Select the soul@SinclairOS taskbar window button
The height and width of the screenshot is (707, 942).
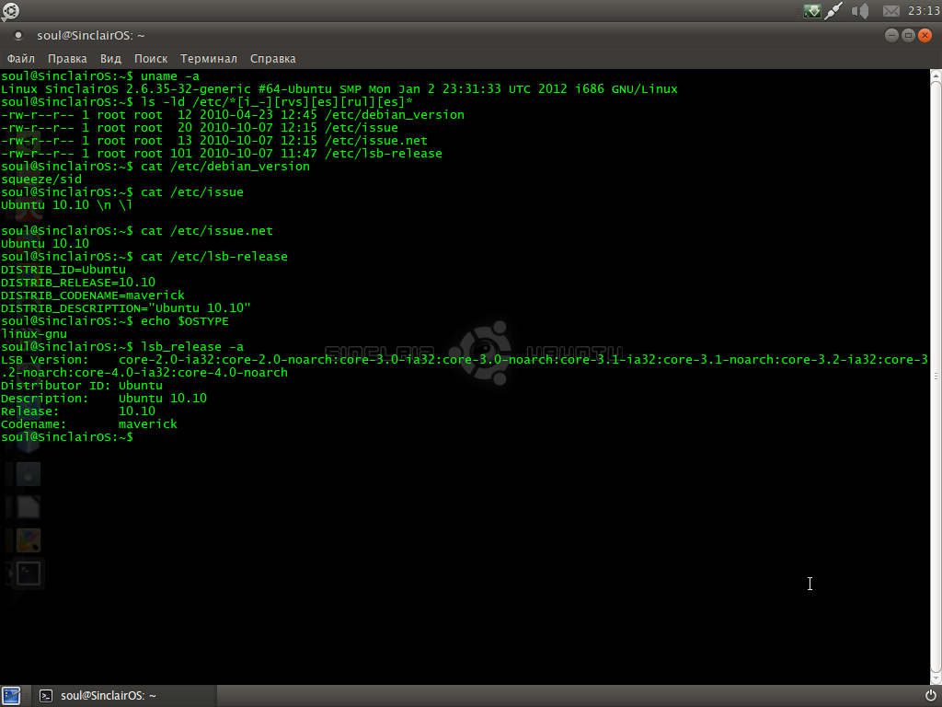(x=124, y=696)
